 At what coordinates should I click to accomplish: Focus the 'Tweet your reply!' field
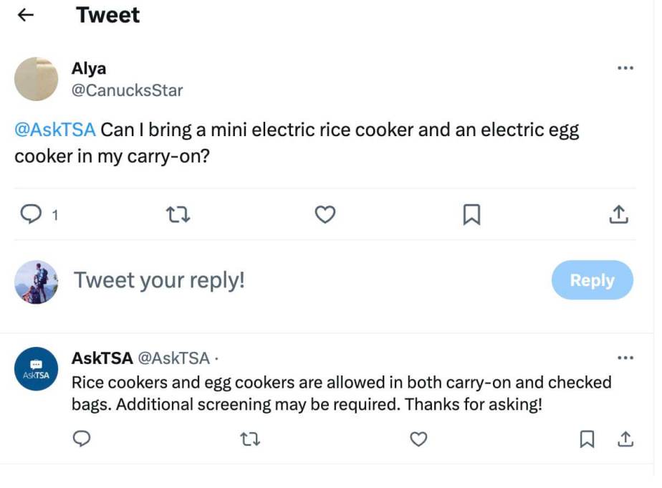click(x=159, y=280)
